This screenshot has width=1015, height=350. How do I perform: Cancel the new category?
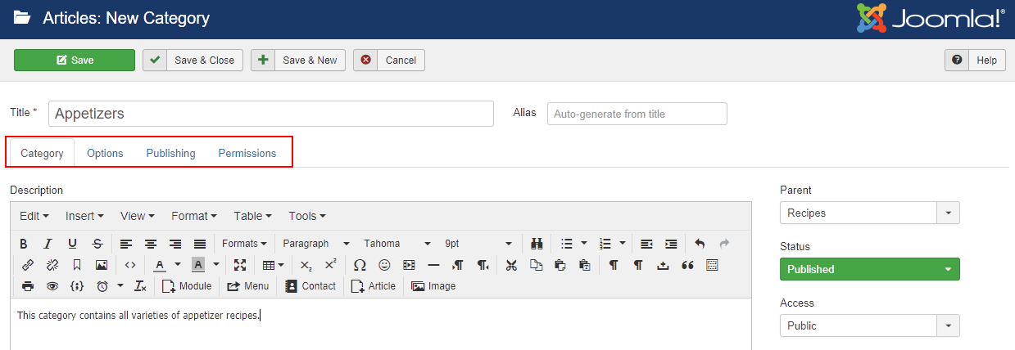click(x=389, y=60)
